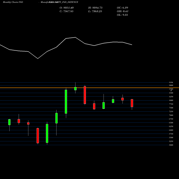
Task: Click the 7250 price axis label
Action: click(171, 111)
